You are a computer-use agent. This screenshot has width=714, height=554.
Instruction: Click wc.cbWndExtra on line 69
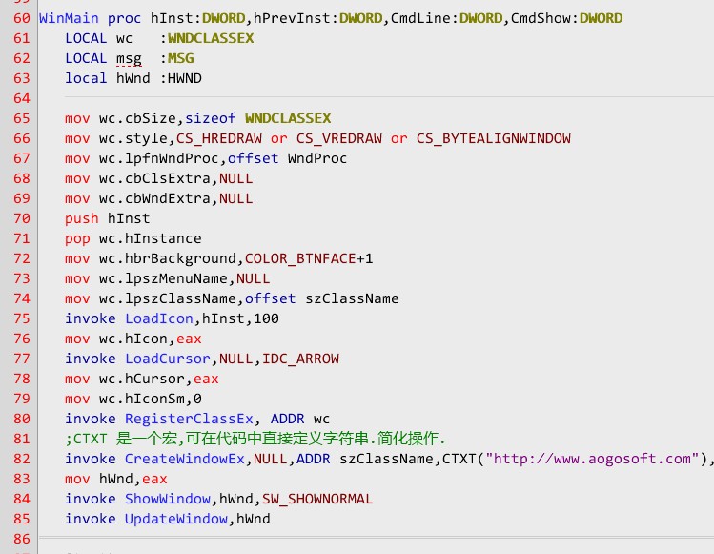point(154,198)
